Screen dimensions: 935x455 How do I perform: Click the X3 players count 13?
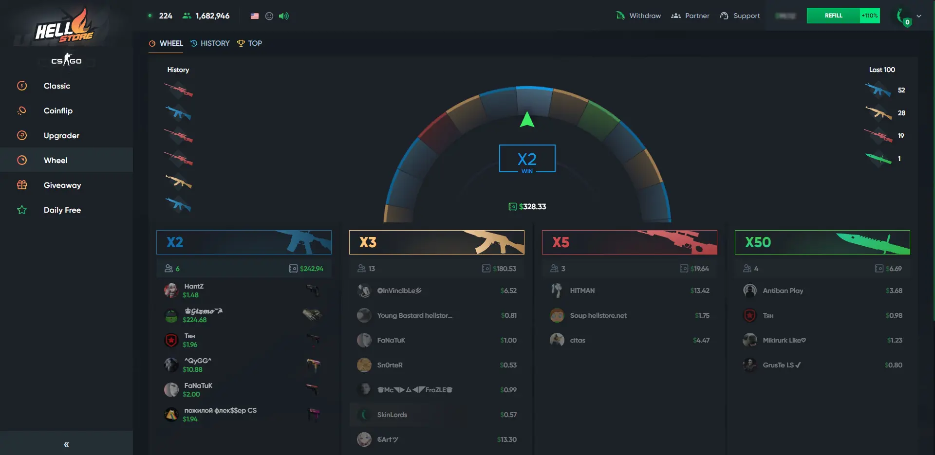(x=372, y=269)
